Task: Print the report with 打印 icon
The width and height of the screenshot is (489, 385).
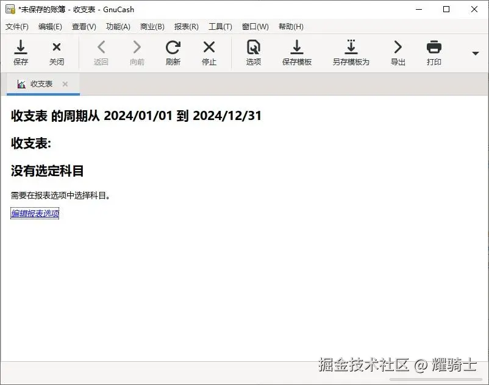Action: click(x=434, y=52)
